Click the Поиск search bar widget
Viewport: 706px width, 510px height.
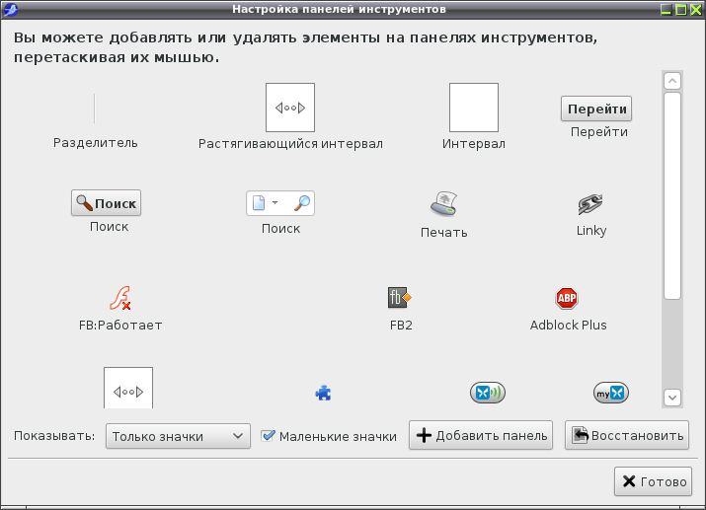click(x=280, y=203)
